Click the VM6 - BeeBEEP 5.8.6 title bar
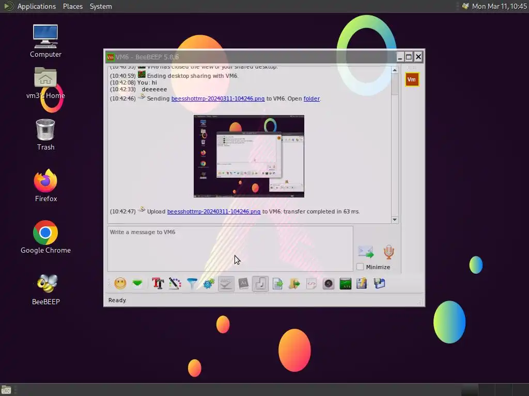Image resolution: width=529 pixels, height=396 pixels. click(x=250, y=57)
